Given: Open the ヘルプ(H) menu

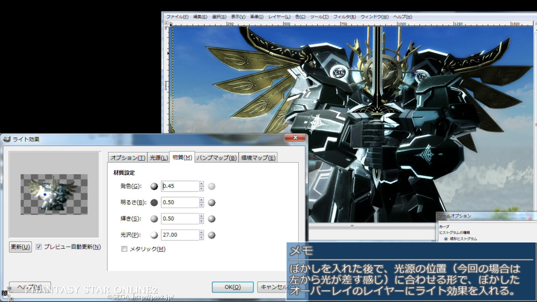Looking at the screenshot, I should point(402,16).
